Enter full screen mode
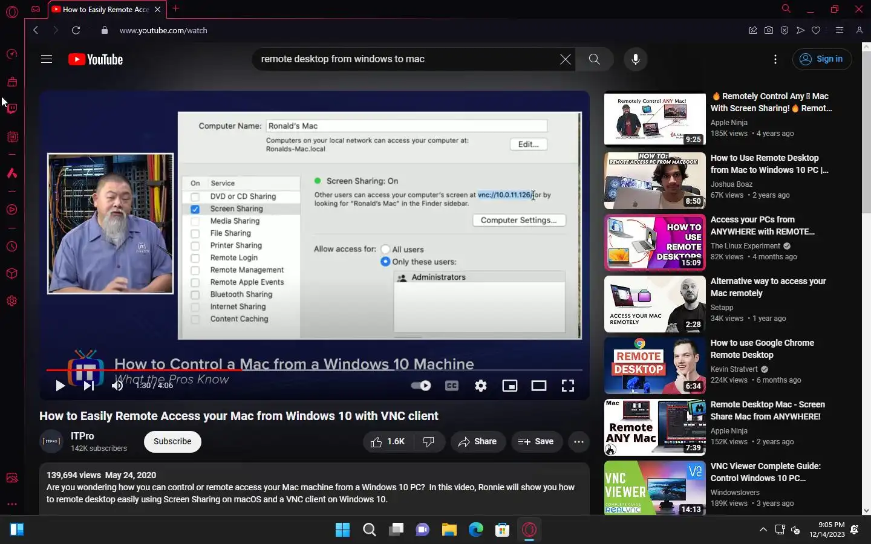The height and width of the screenshot is (544, 871). [x=568, y=386]
